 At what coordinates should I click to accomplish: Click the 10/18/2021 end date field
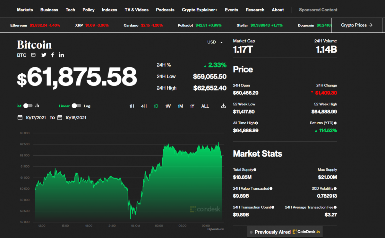click(76, 118)
